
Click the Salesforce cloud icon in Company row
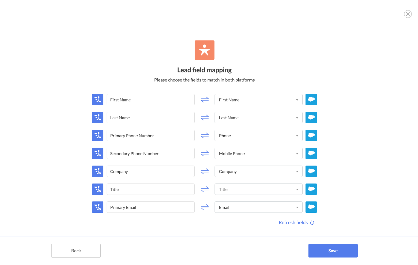click(311, 171)
